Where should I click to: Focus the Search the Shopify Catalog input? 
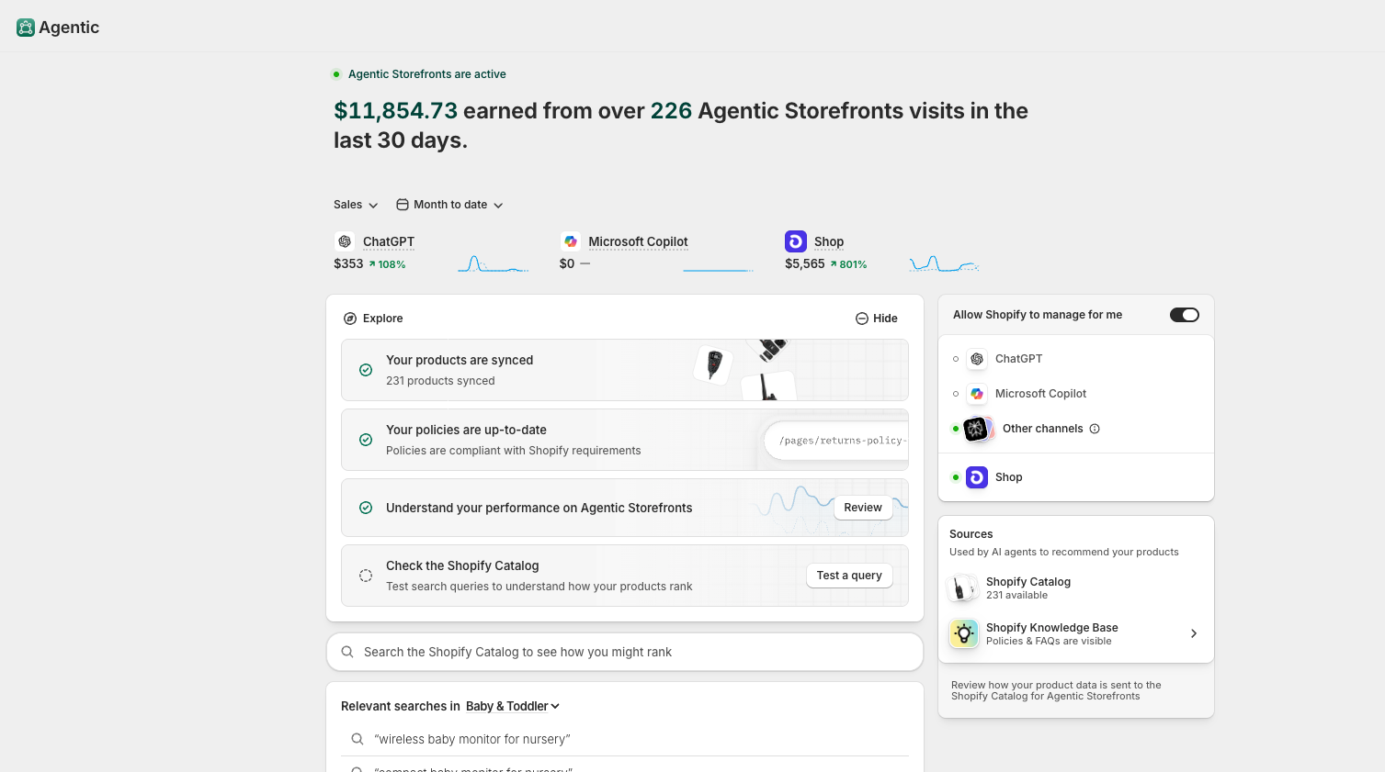pyautogui.click(x=625, y=652)
